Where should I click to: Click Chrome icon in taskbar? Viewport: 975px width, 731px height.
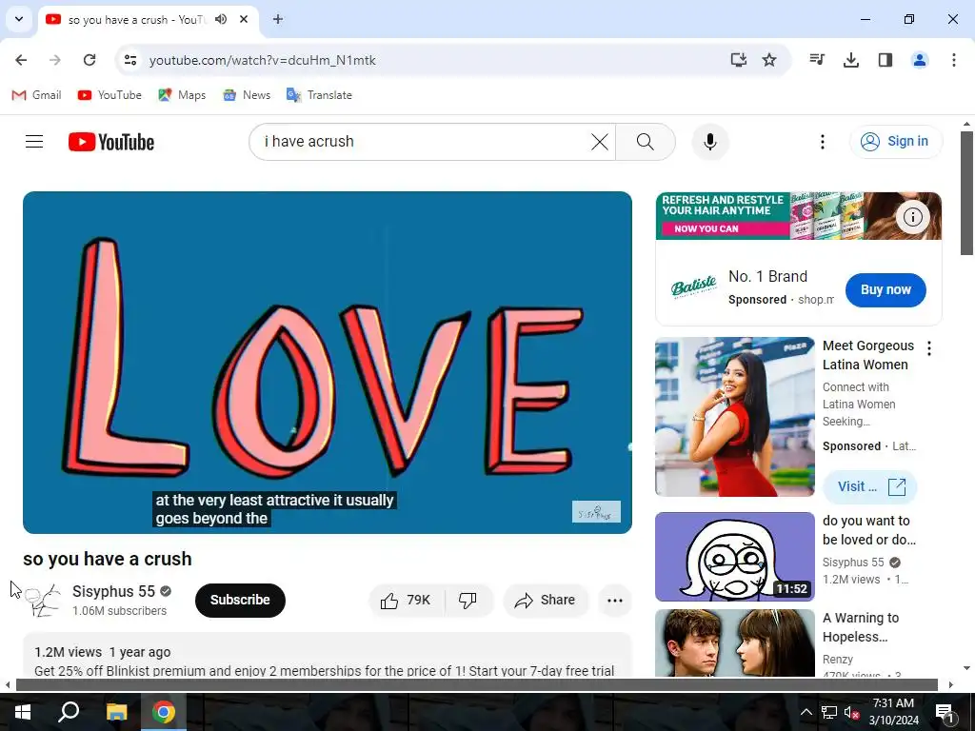point(164,712)
